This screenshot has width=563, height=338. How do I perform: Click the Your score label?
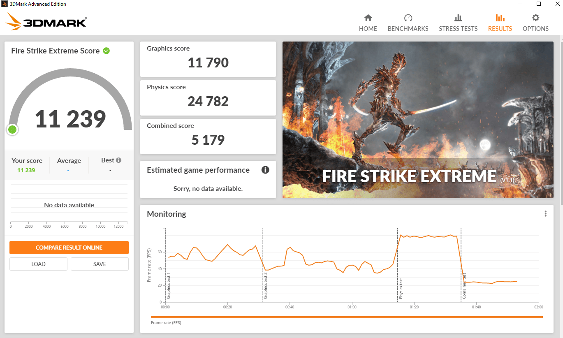[x=27, y=161]
